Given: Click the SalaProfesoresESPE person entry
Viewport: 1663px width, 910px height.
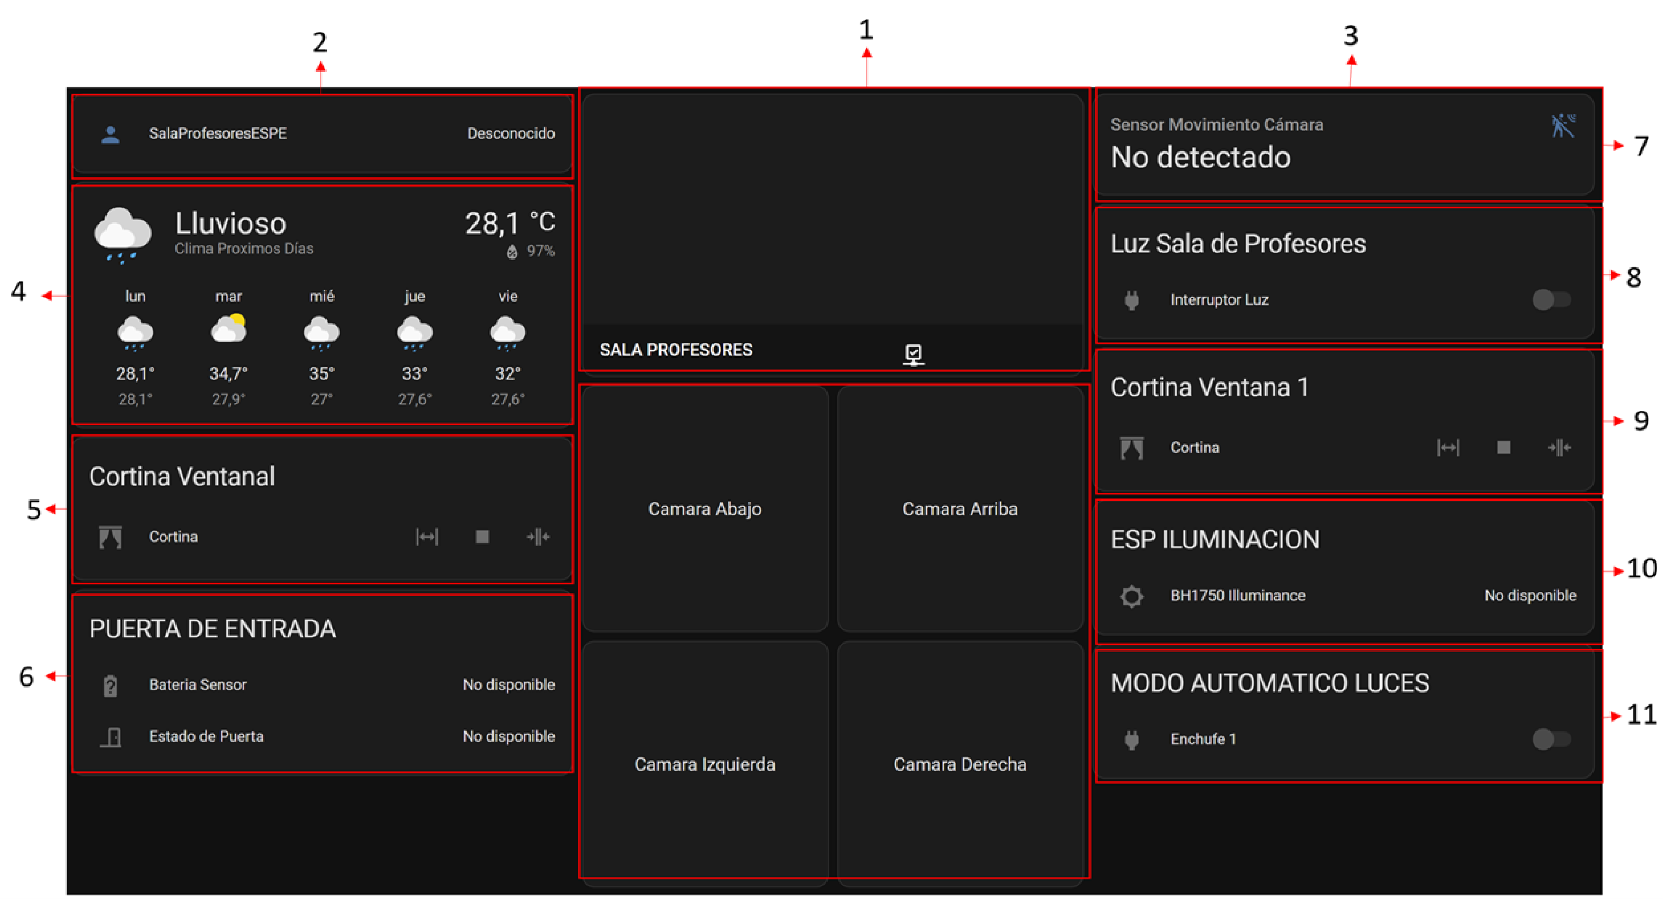Looking at the screenshot, I should (x=217, y=133).
